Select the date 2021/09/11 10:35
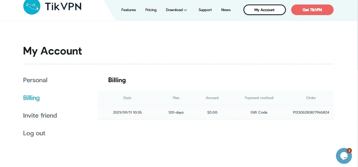 pos(127,112)
